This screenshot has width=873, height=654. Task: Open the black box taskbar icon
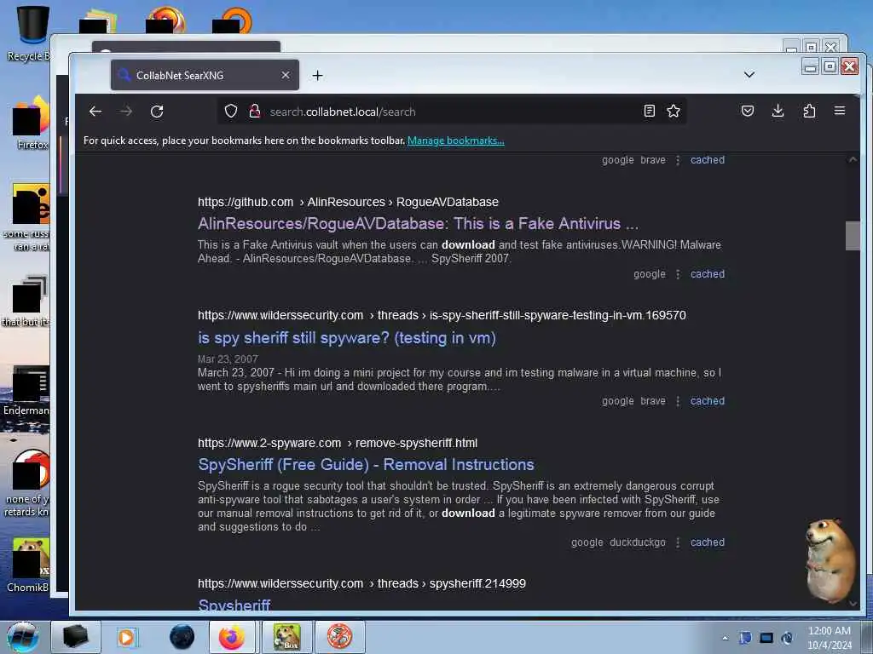coord(76,637)
